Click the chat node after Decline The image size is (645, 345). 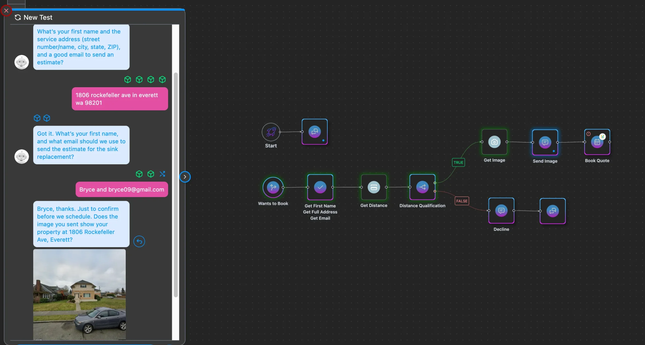pos(553,211)
